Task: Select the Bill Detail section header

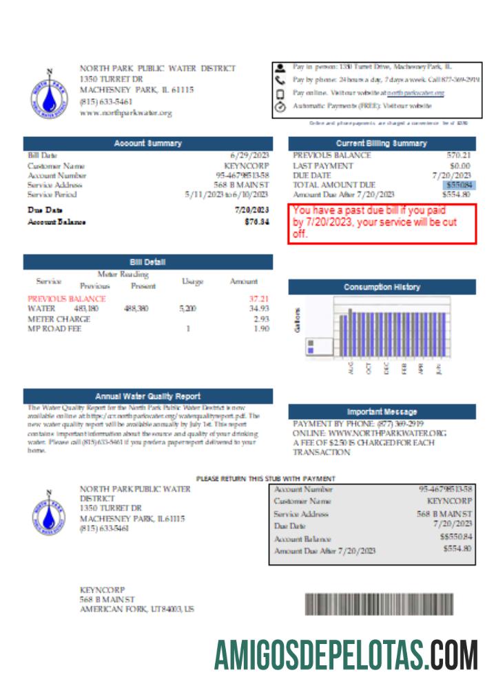Action: coord(147,262)
